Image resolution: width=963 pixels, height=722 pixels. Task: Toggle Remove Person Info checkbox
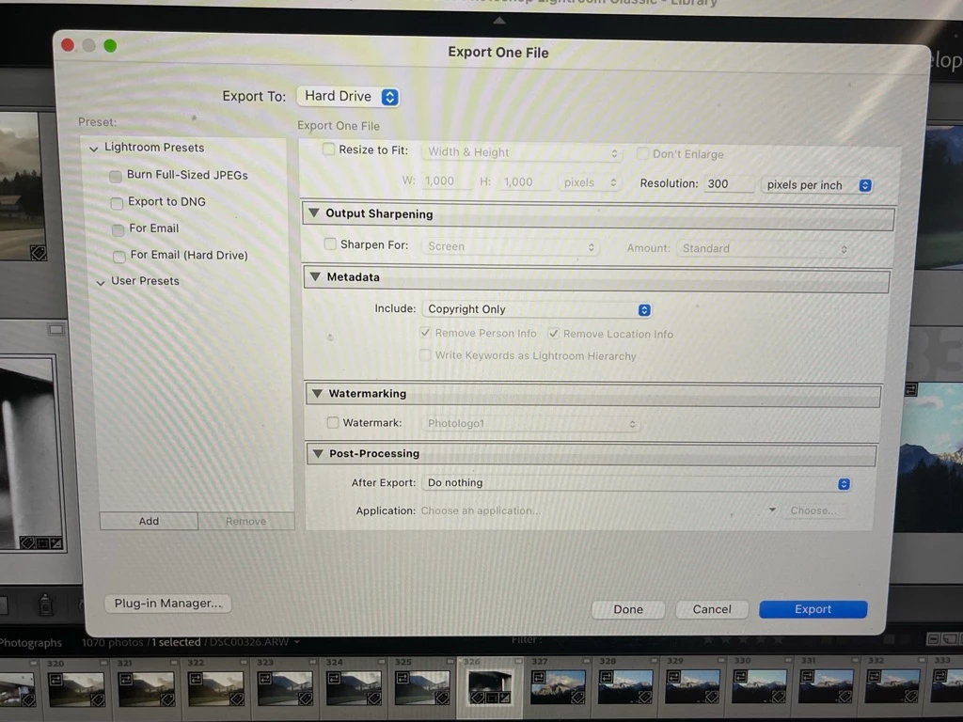425,332
